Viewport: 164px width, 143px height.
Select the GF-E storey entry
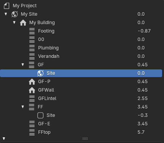pos(81,124)
